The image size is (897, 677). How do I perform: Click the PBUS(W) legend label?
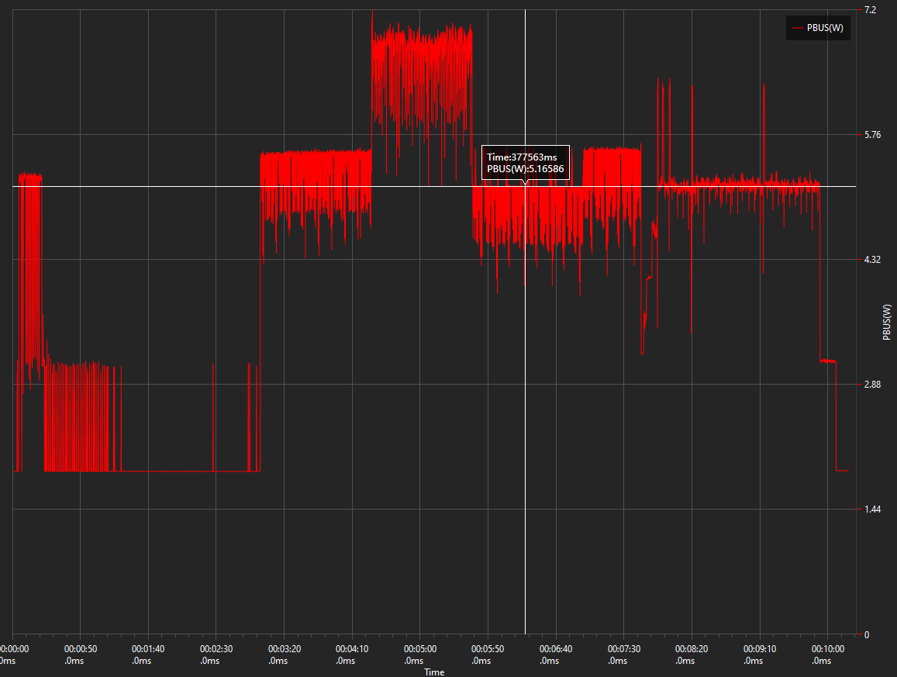(x=825, y=28)
